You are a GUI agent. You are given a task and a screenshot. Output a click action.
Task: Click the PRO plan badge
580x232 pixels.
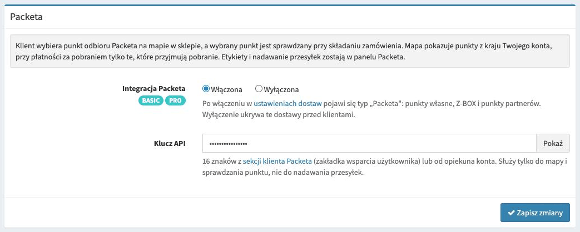click(175, 101)
